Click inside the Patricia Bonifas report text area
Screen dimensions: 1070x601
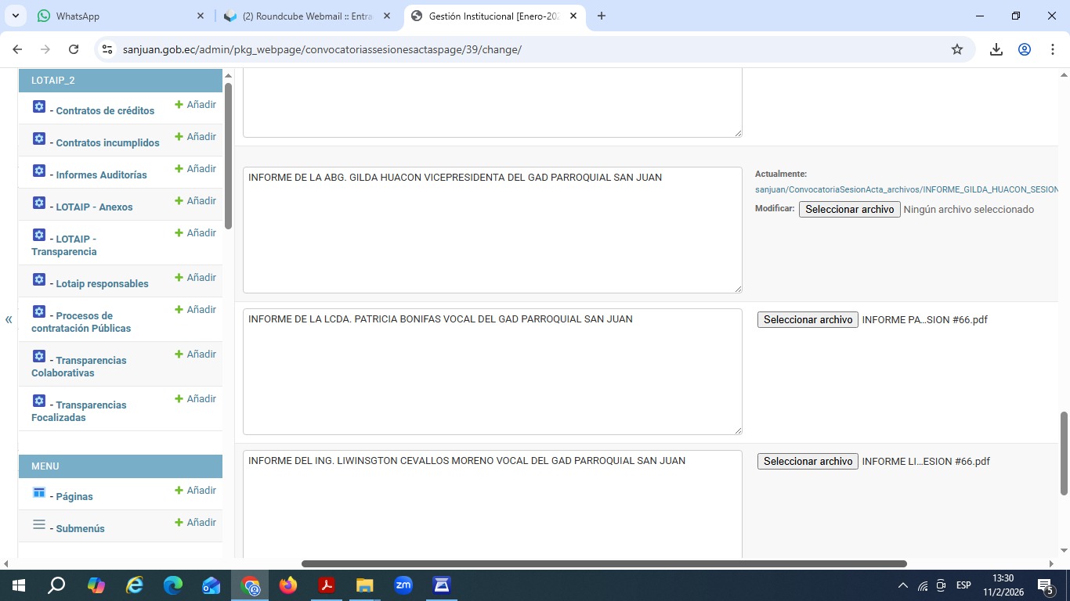tap(492, 376)
